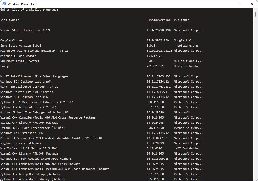Click the Unity program name
The width and height of the screenshot is (258, 181).
(5, 66)
